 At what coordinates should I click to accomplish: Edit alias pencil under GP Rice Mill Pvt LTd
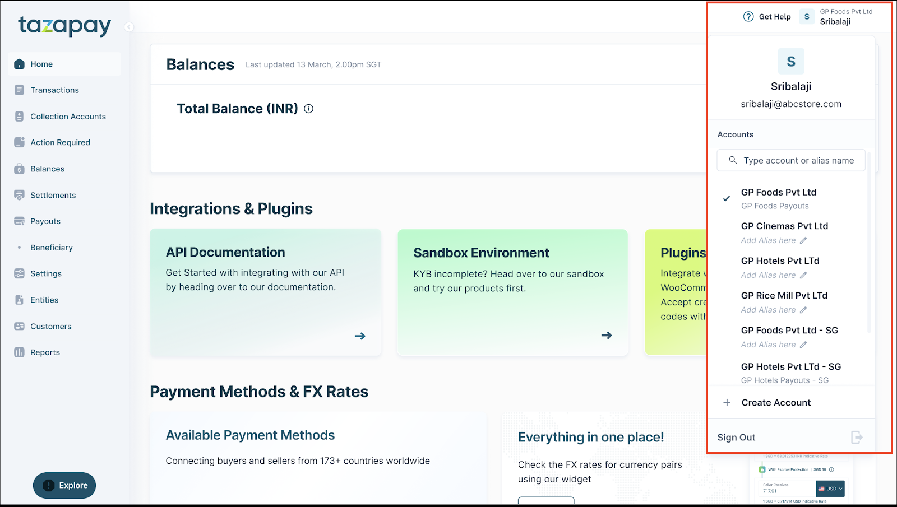(803, 310)
